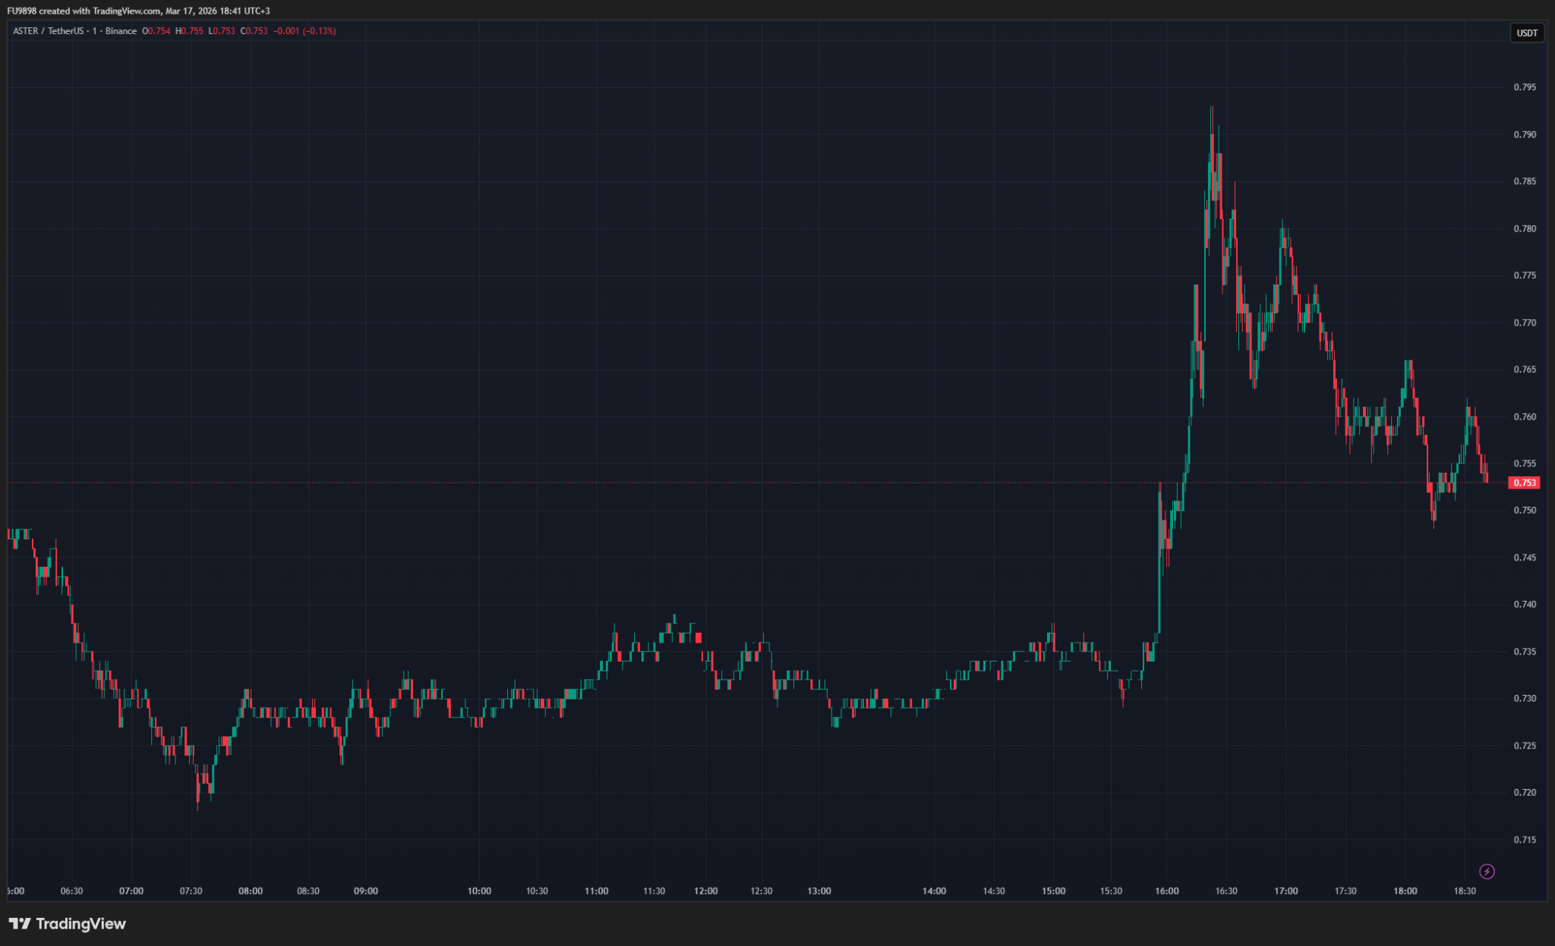Click the 09:00 label on time axis

(x=365, y=891)
